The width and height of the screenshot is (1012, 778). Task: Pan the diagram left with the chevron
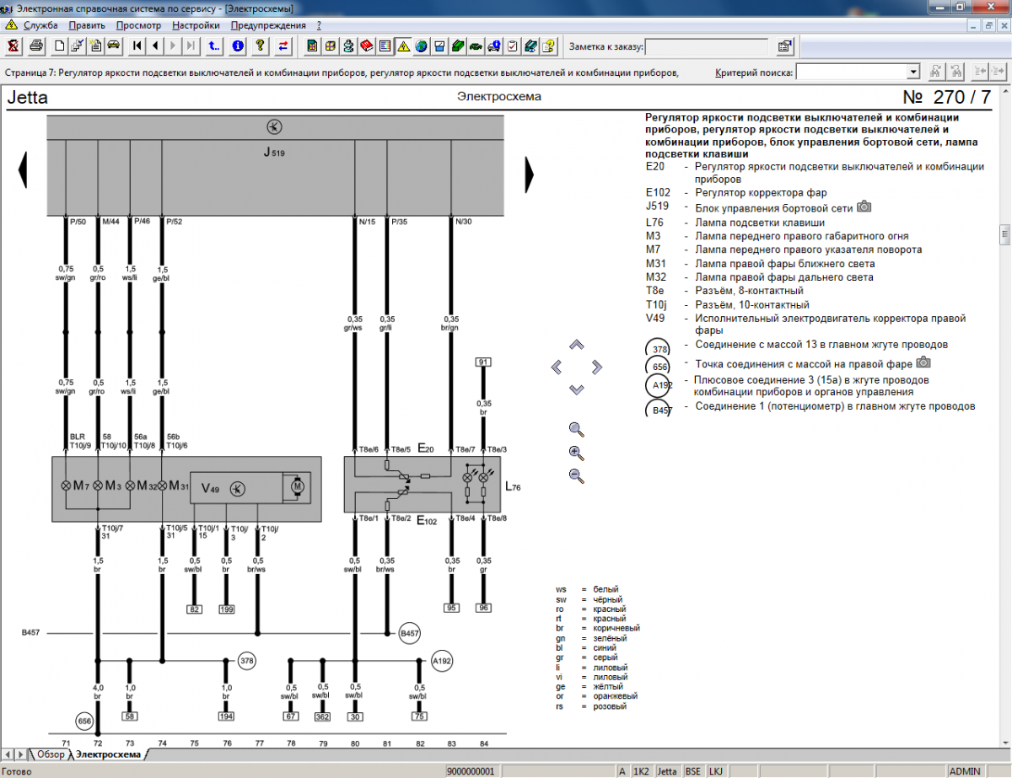click(557, 367)
